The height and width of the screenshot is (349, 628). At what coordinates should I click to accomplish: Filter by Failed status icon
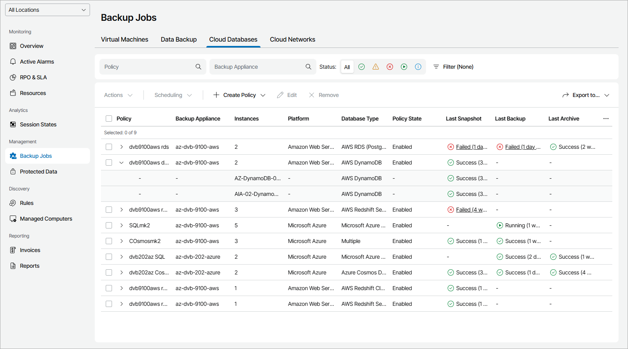click(390, 67)
